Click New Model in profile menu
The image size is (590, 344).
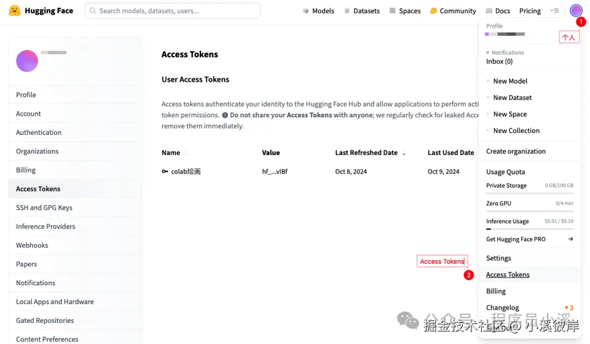pyautogui.click(x=510, y=81)
